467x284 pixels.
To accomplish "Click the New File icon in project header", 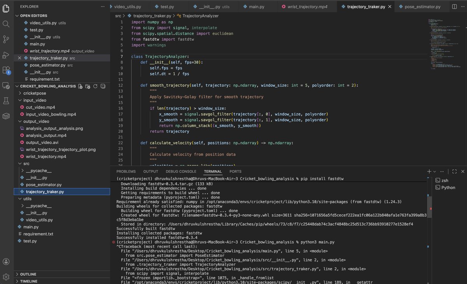I will 80,86.
